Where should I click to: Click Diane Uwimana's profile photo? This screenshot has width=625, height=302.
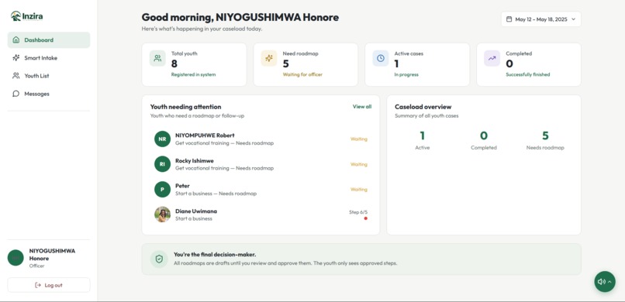pos(162,214)
